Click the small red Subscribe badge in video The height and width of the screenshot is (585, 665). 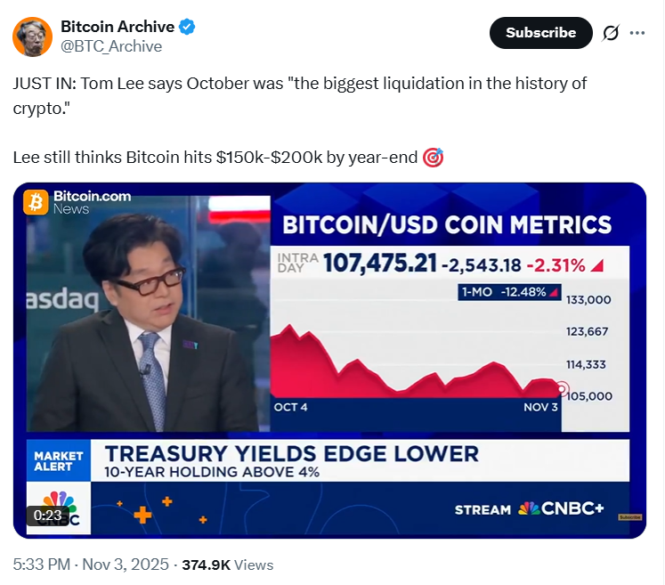pyautogui.click(x=630, y=517)
